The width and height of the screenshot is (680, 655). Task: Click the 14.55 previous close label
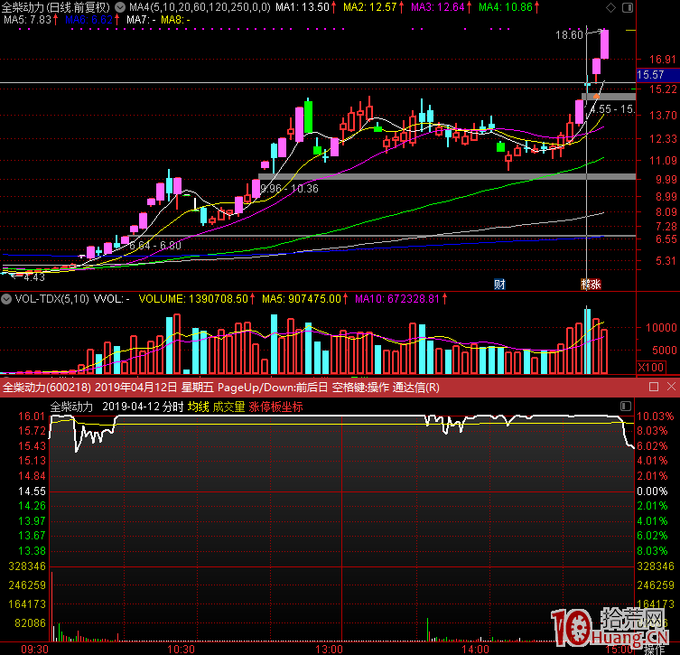(33, 491)
